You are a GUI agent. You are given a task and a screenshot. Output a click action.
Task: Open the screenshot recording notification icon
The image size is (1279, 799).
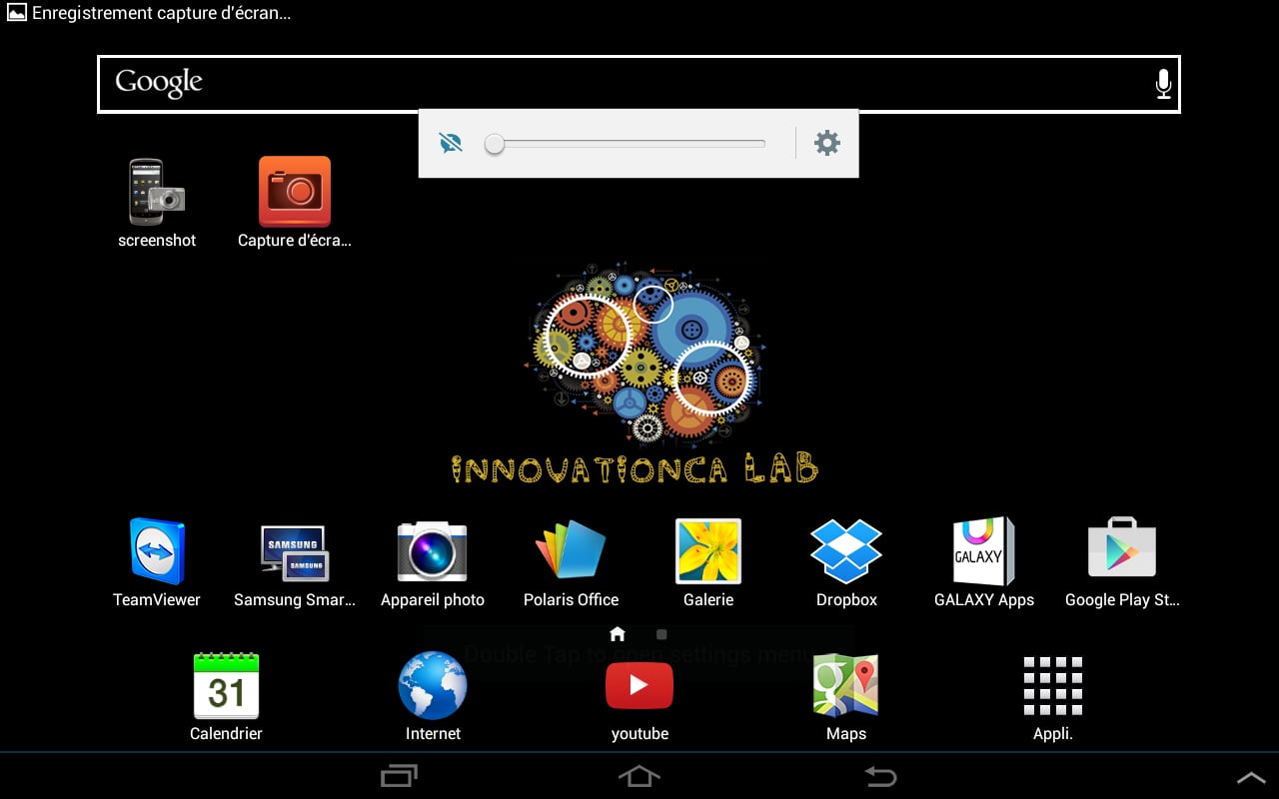[17, 14]
